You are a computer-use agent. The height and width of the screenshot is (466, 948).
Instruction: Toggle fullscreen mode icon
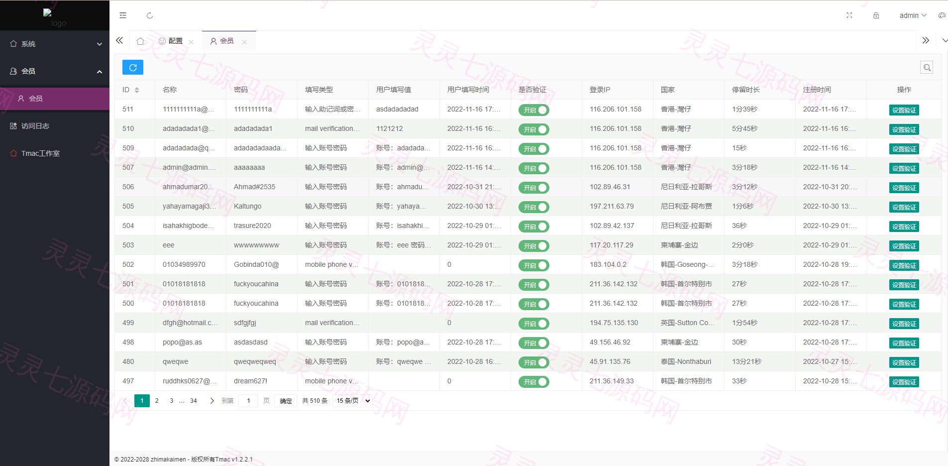coord(849,15)
